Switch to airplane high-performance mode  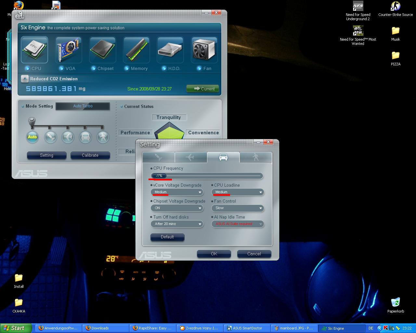(x=68, y=137)
